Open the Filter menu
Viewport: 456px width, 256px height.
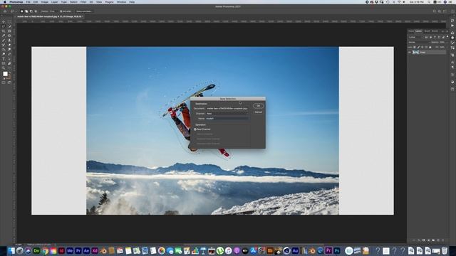pyautogui.click(x=83, y=2)
